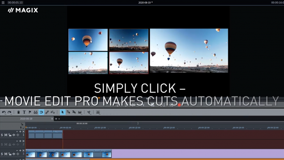Select first balloon thumbnail in track 3 clip

[30, 155]
